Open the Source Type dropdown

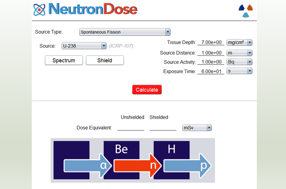pos(125,32)
